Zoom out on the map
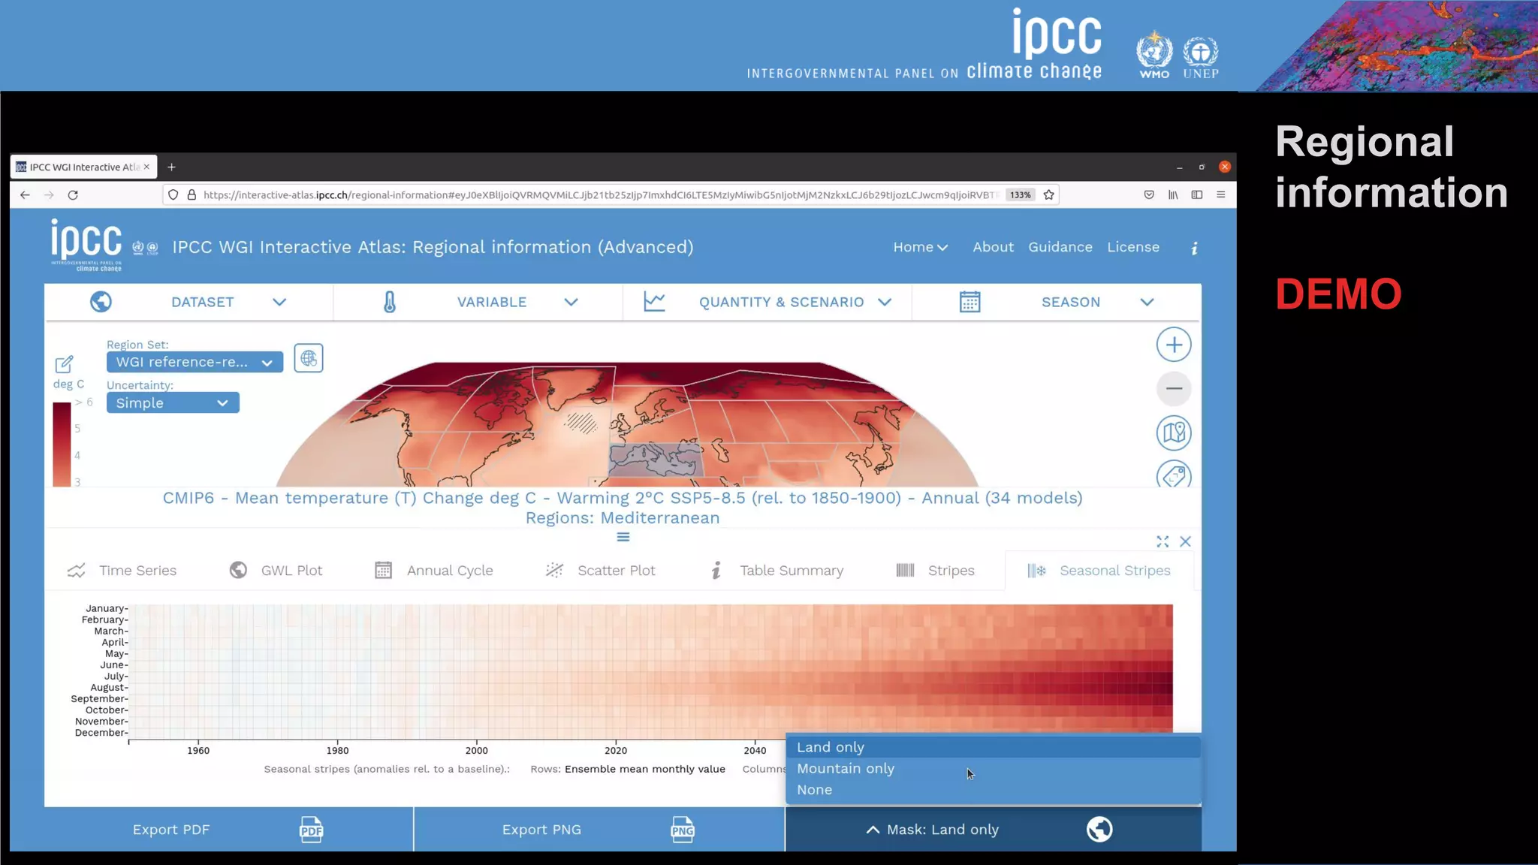1538x865 pixels. (1174, 388)
